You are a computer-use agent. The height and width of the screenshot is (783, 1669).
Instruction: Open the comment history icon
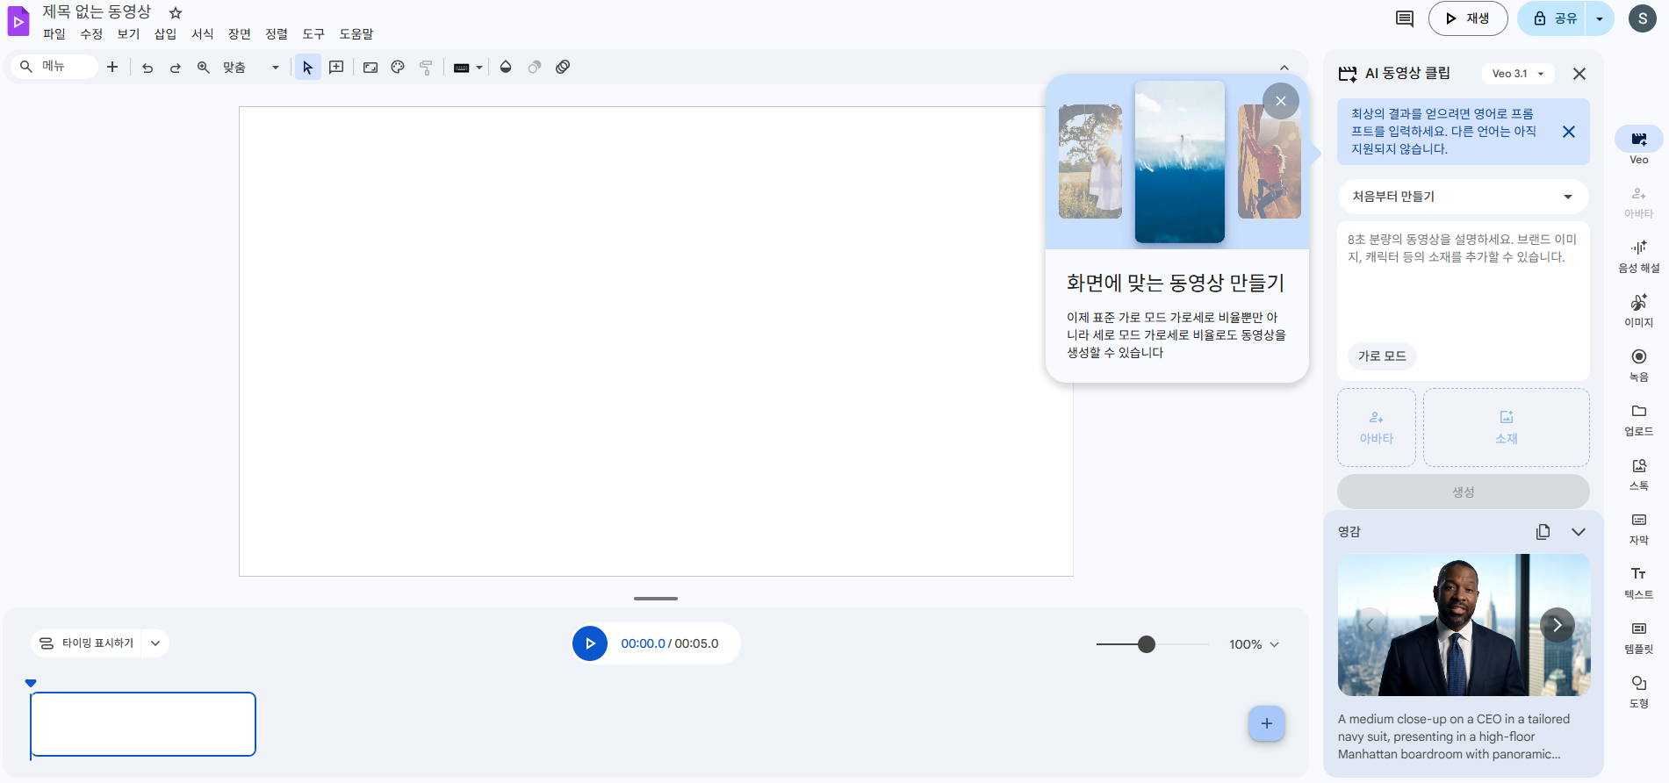[x=1405, y=18]
